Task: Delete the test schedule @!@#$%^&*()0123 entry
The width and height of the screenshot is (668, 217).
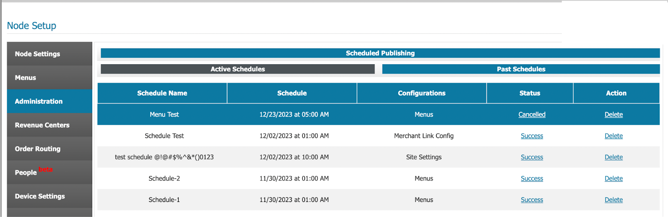Action: 614,157
